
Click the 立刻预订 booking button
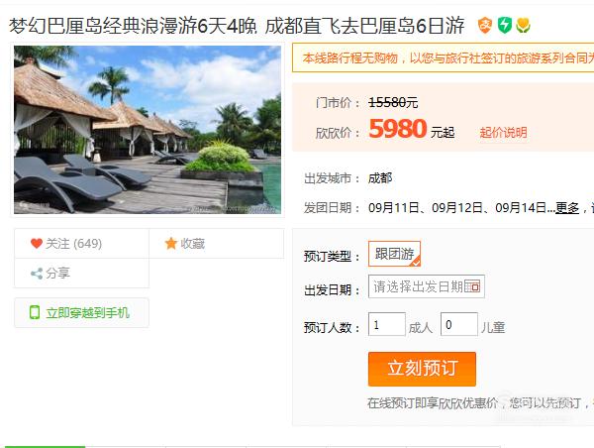pos(422,369)
